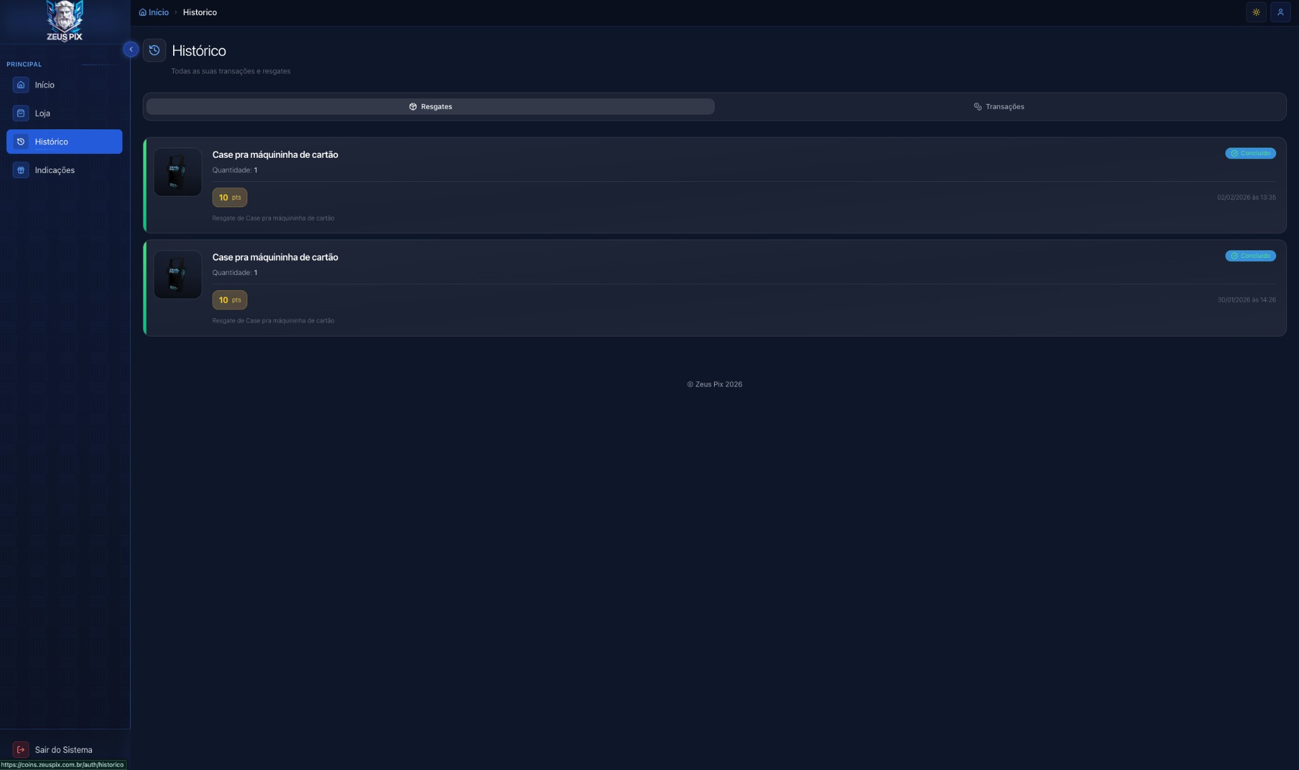
Task: Open the Loja shop icon
Action: coord(21,113)
